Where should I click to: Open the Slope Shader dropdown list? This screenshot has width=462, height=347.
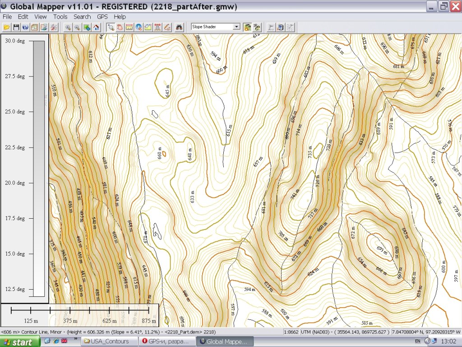(x=236, y=27)
